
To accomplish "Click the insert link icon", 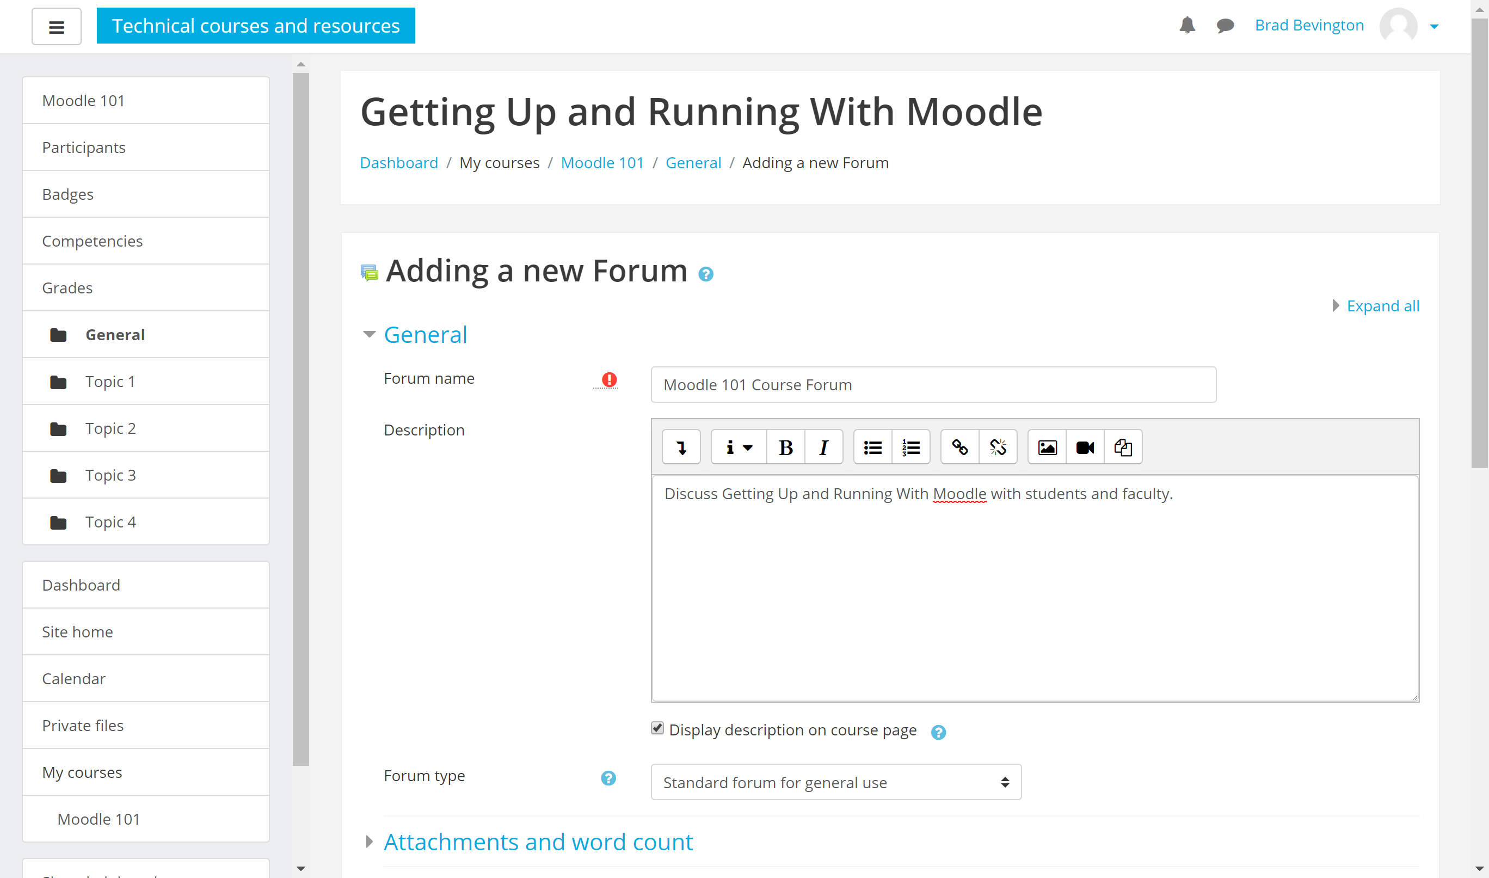I will 959,447.
